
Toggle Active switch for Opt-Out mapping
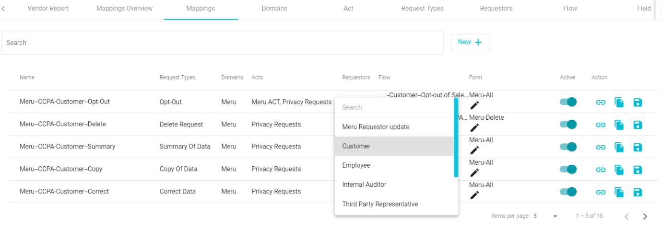pos(568,102)
